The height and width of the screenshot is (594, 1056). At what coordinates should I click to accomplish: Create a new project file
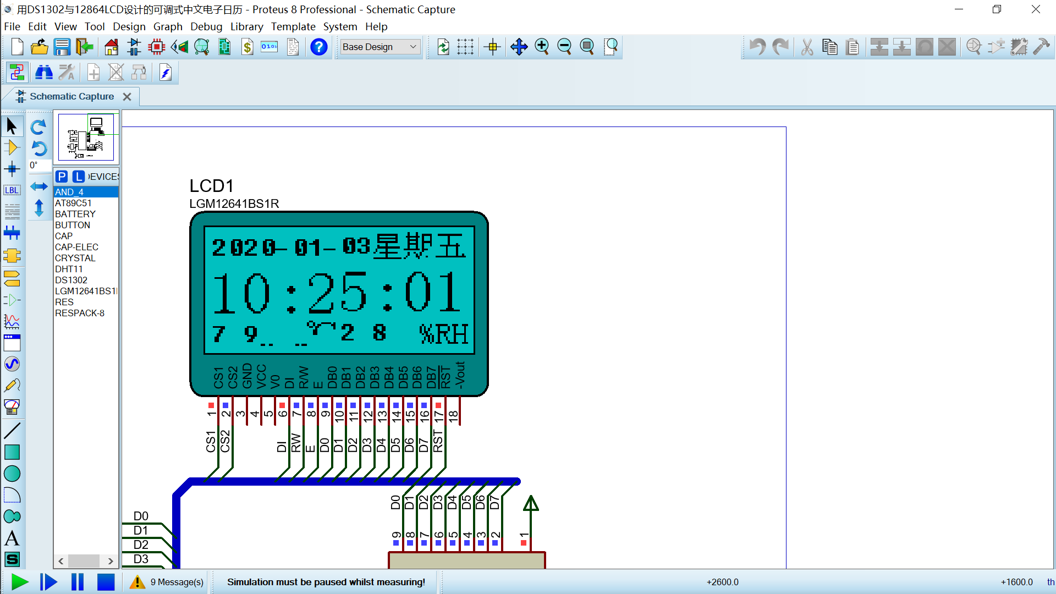coord(18,47)
